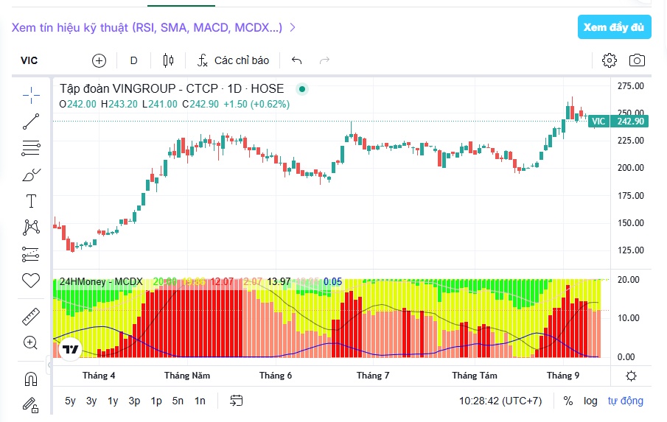Open the forecasting and measurement tools
The image size is (667, 422).
[31, 254]
